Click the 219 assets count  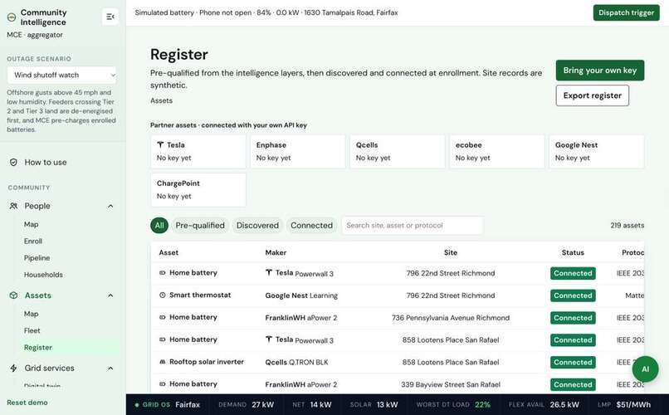(x=627, y=225)
